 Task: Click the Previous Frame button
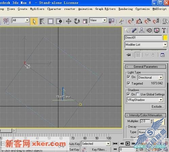click(122, 143)
